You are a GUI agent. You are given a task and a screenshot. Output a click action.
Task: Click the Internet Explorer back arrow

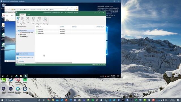7,10
